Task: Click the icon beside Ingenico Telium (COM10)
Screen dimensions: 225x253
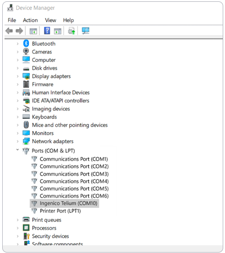Action: tap(34, 203)
